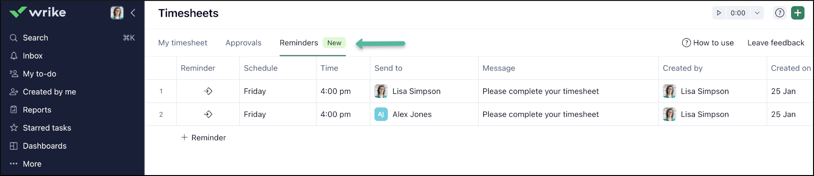Open the Inbox bell icon

tap(14, 56)
